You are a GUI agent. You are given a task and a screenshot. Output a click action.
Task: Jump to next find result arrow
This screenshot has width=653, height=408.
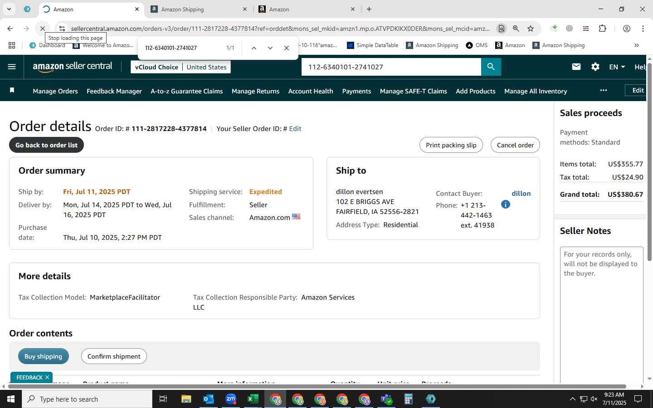pos(270,48)
